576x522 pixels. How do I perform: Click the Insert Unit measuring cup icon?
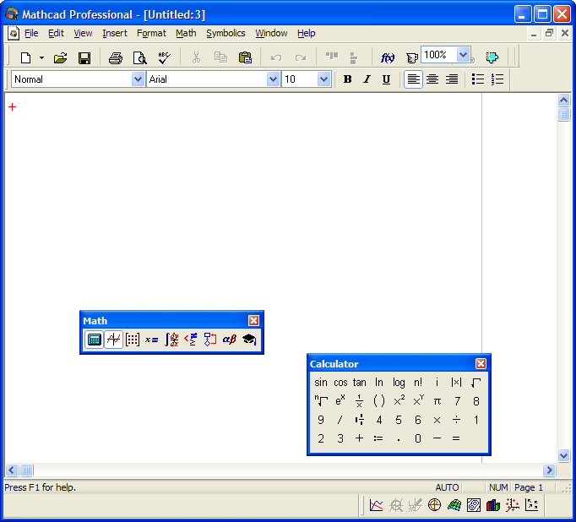point(411,57)
